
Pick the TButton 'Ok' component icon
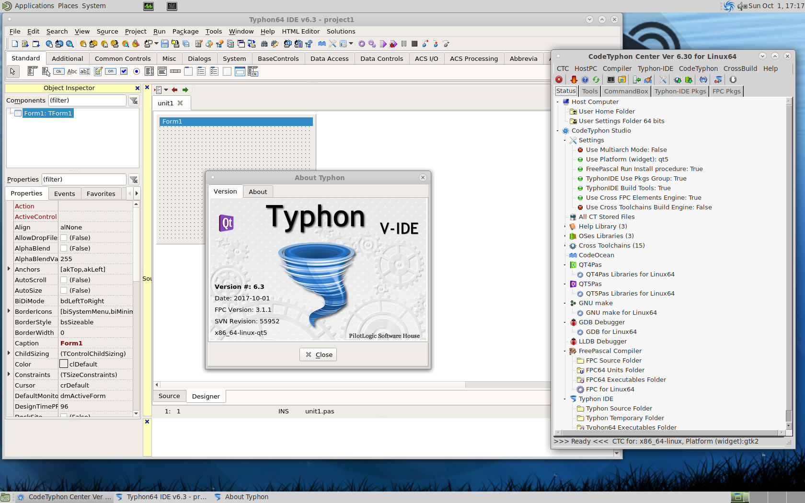point(58,71)
